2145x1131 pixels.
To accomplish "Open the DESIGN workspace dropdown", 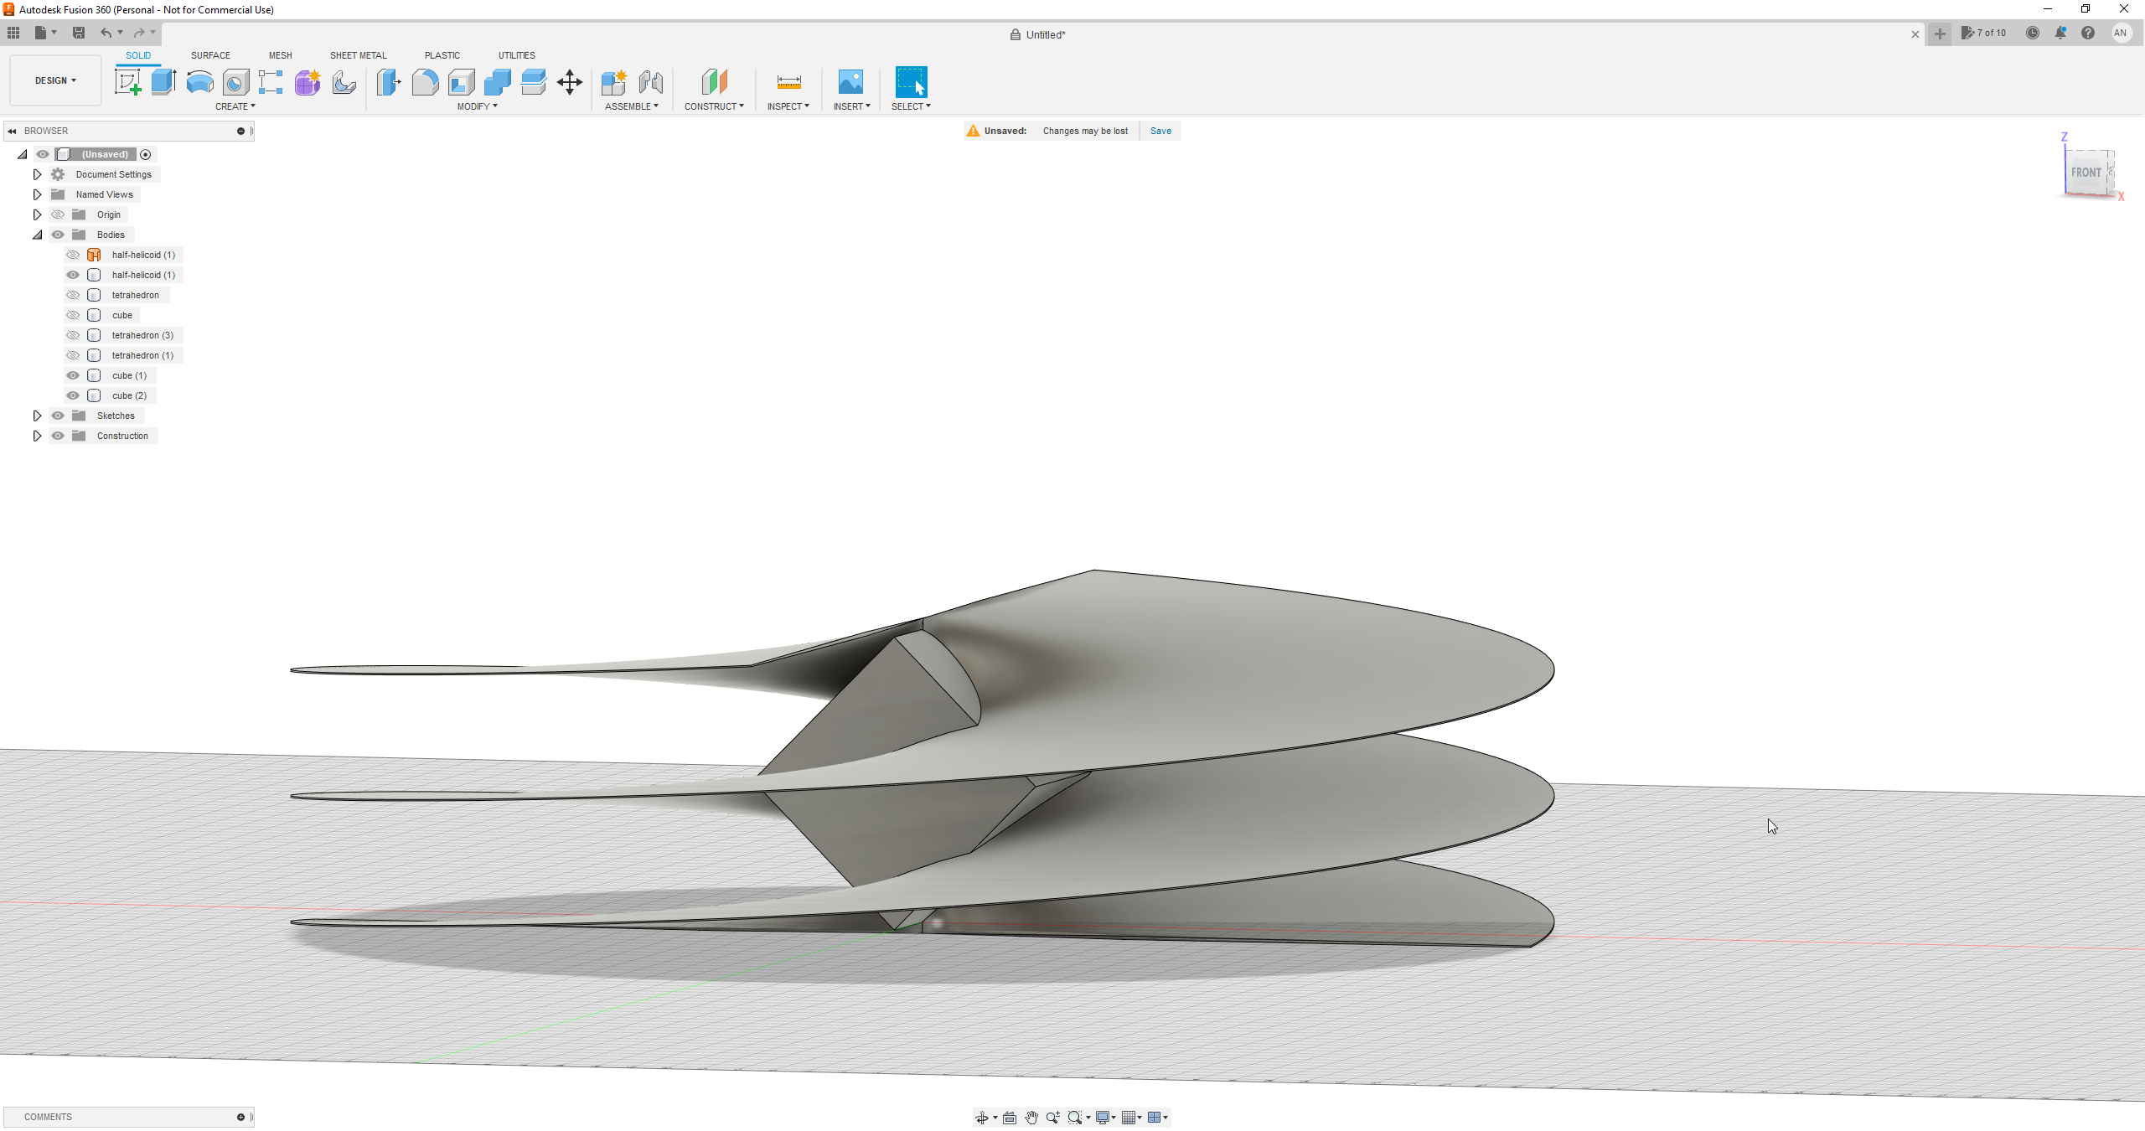I will pyautogui.click(x=55, y=80).
